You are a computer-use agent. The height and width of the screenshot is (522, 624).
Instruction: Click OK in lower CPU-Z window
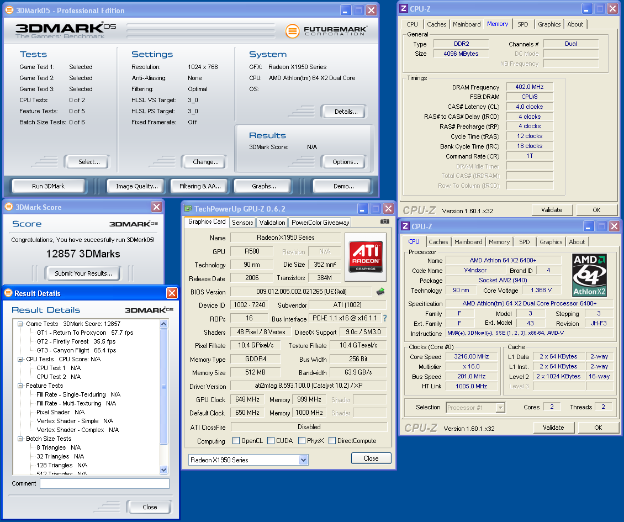coord(598,427)
